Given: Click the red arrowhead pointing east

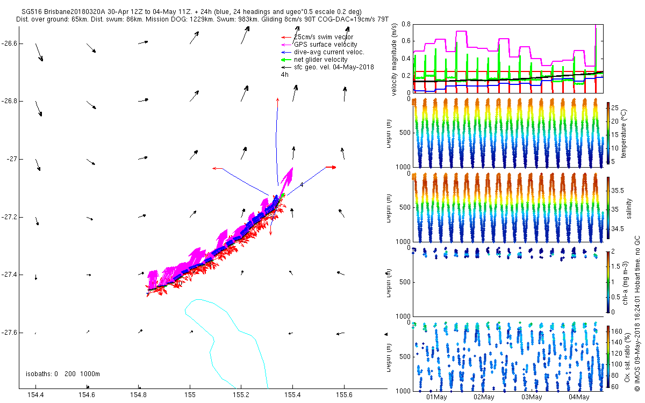Looking at the screenshot, I should [332, 167].
